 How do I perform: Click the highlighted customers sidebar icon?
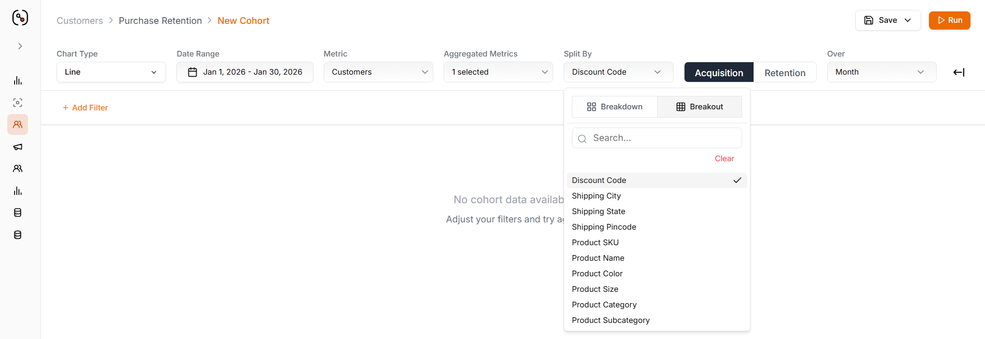(x=18, y=124)
